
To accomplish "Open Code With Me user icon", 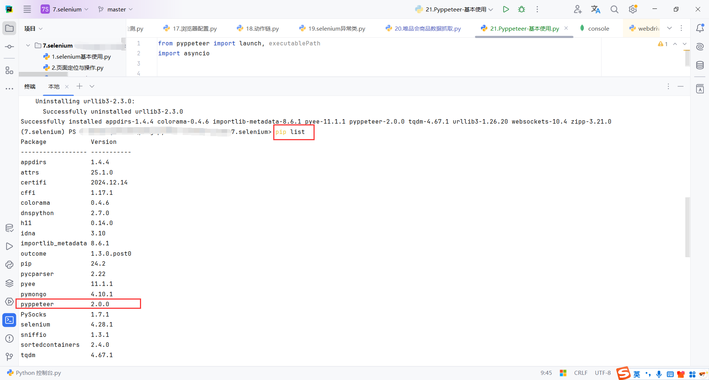I will click(x=578, y=9).
